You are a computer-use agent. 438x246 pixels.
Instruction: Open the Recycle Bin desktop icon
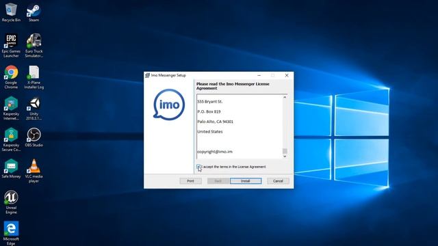click(x=11, y=12)
